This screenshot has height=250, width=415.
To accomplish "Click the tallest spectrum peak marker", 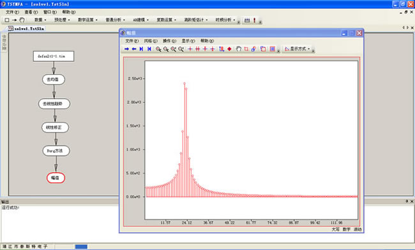I will point(185,84).
